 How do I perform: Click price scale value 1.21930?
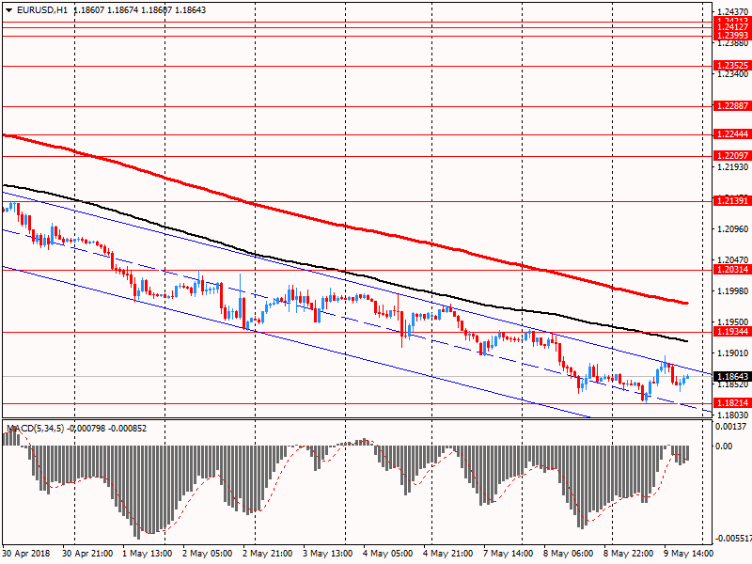[x=733, y=167]
